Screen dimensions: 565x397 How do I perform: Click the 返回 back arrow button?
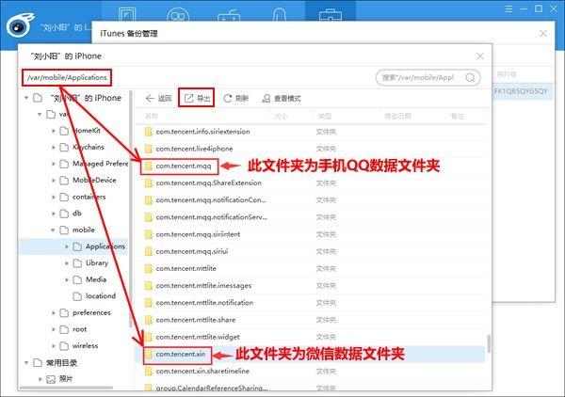pyautogui.click(x=158, y=98)
